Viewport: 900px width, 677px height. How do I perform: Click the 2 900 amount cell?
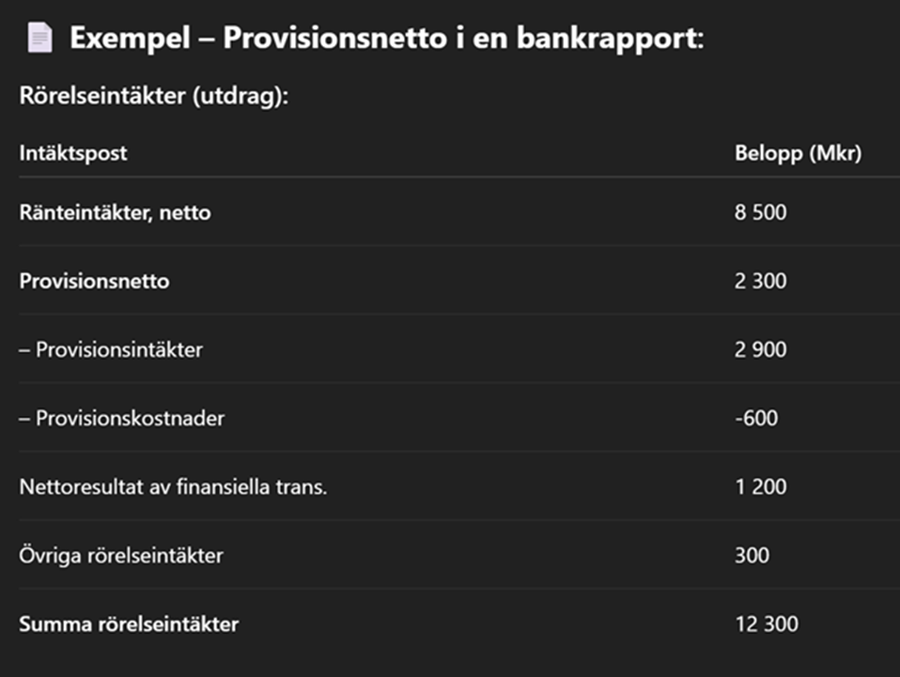[x=761, y=349]
